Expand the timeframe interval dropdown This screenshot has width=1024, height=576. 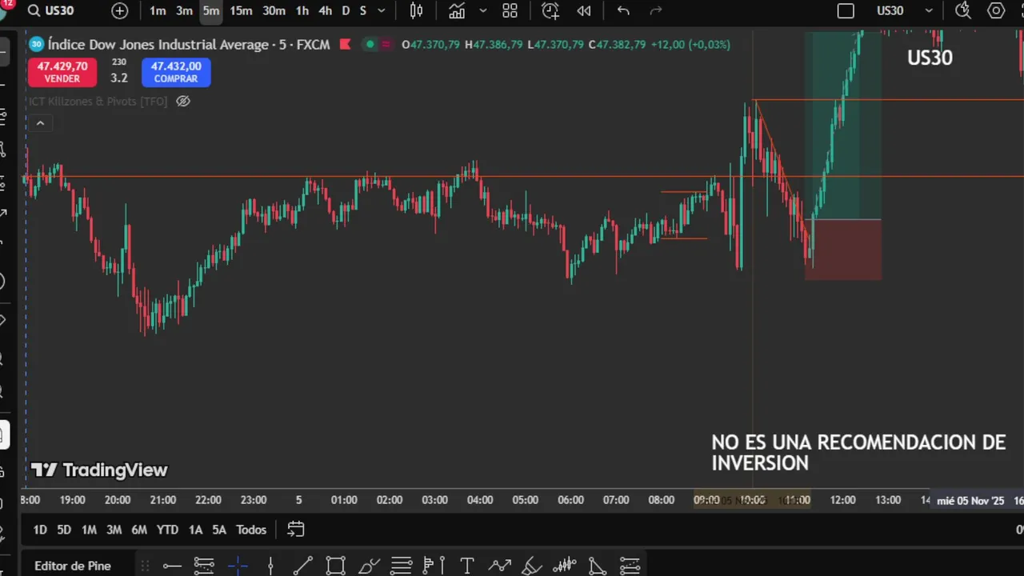click(381, 10)
